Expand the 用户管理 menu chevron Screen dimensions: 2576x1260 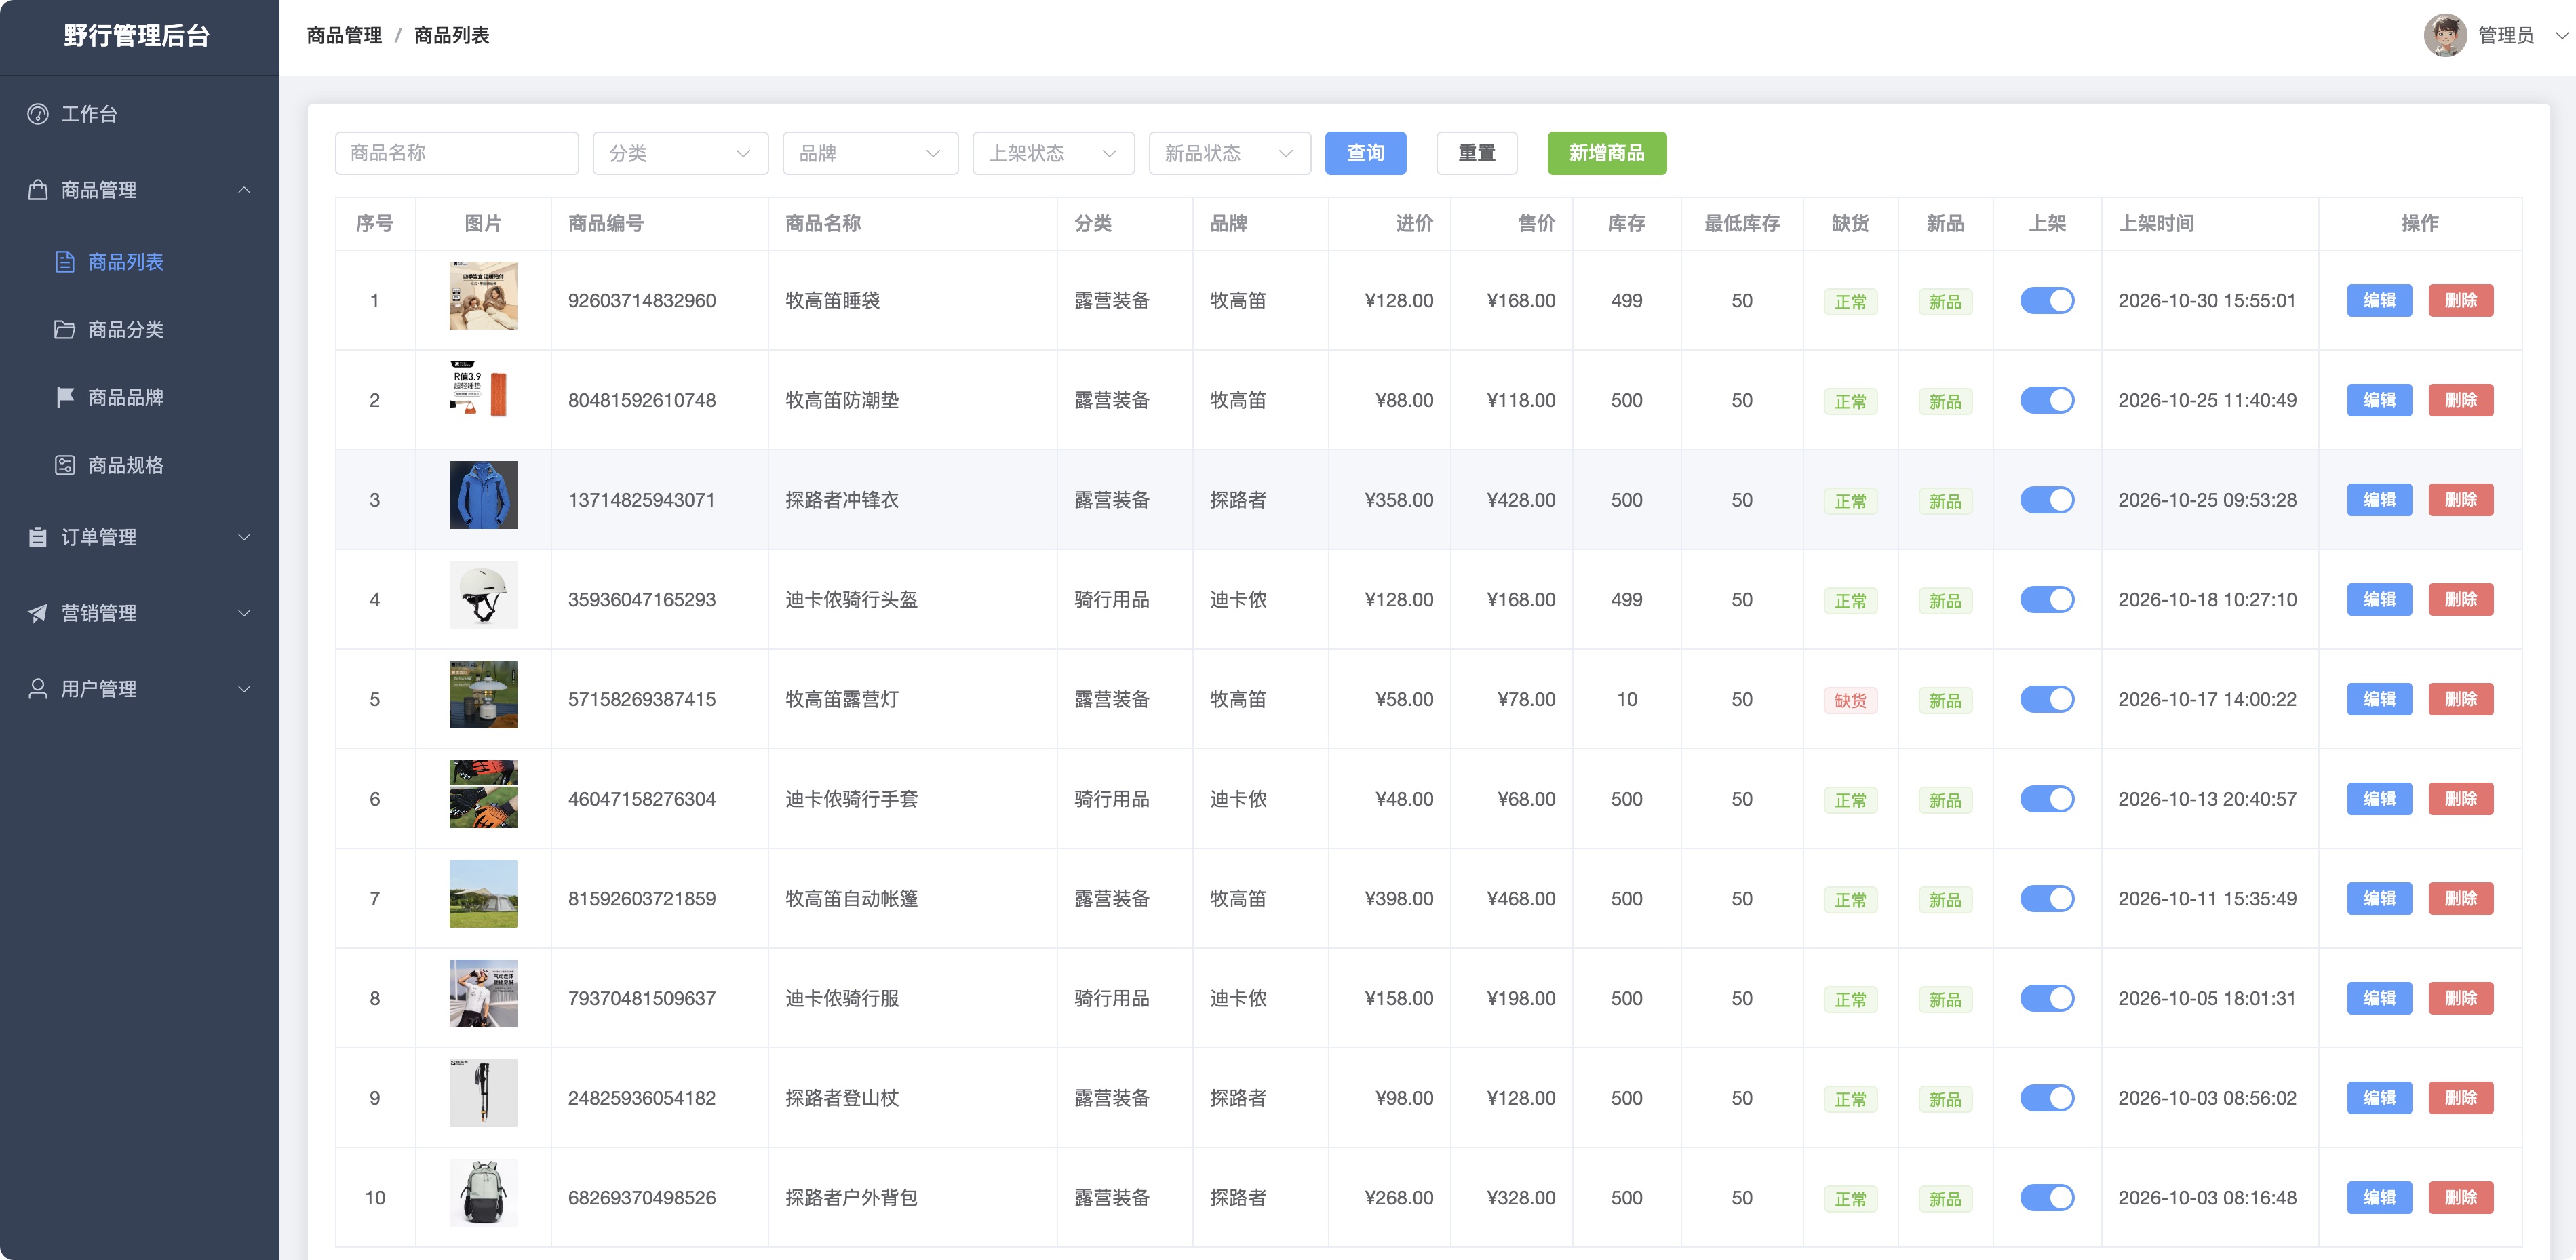tap(244, 689)
